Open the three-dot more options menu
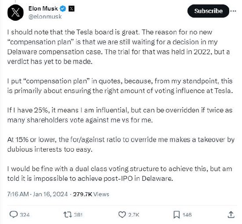The image size is (242, 224). (x=233, y=11)
